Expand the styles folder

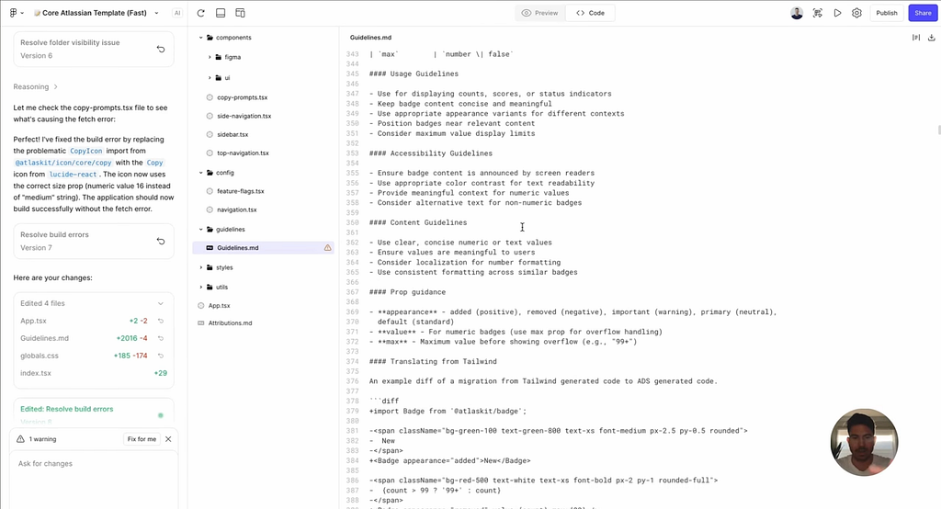point(201,267)
